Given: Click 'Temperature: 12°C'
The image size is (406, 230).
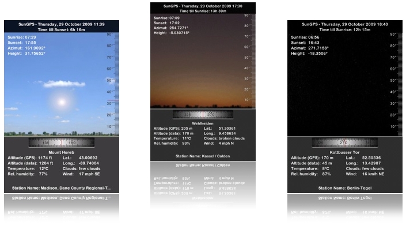Looking at the screenshot, I should point(28,169).
